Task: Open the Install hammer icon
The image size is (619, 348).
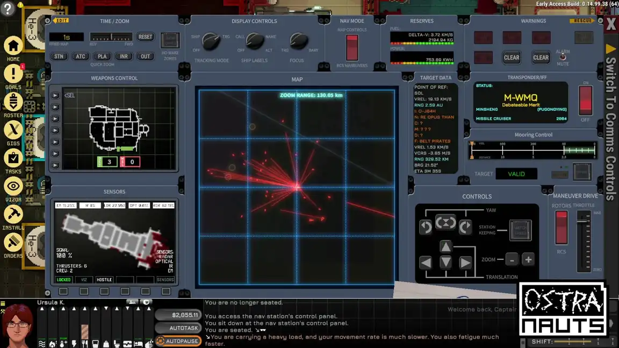Action: click(13, 214)
